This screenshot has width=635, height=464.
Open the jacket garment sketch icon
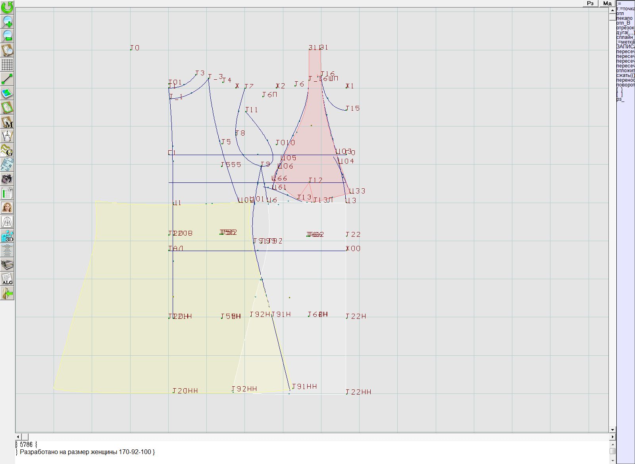pyautogui.click(x=7, y=222)
